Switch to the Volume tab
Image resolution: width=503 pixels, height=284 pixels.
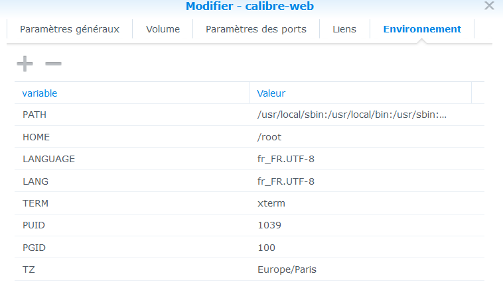pos(163,29)
